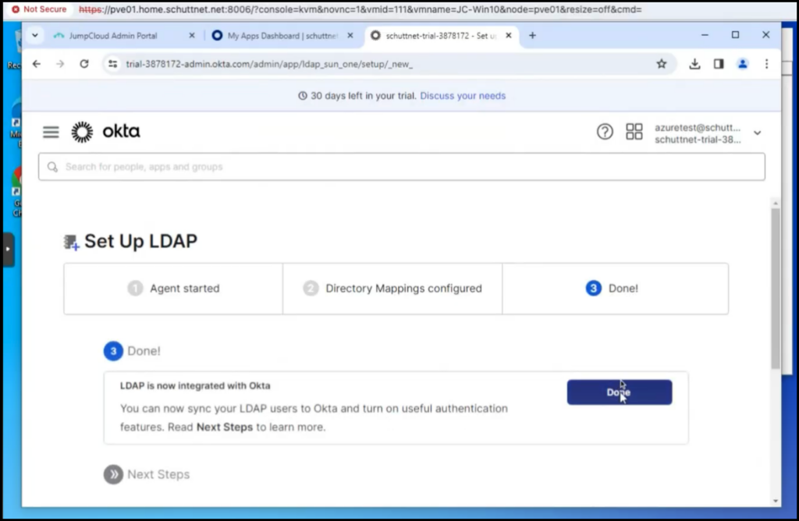Click the 30 days left in your trial text

364,96
